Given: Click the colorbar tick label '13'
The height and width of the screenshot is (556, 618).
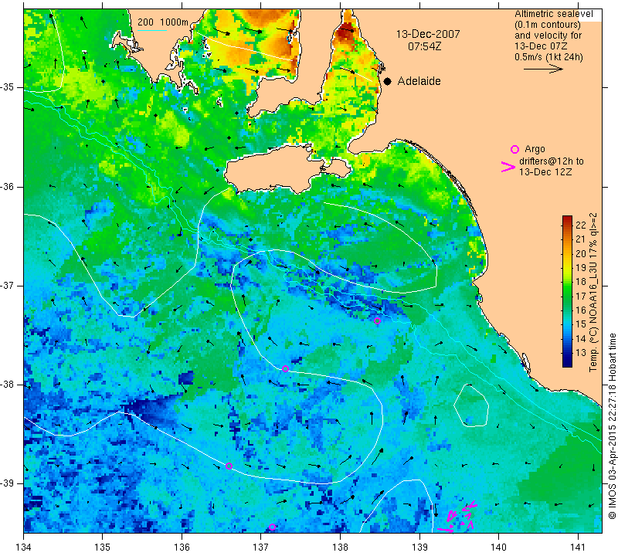Looking at the screenshot, I should (581, 352).
